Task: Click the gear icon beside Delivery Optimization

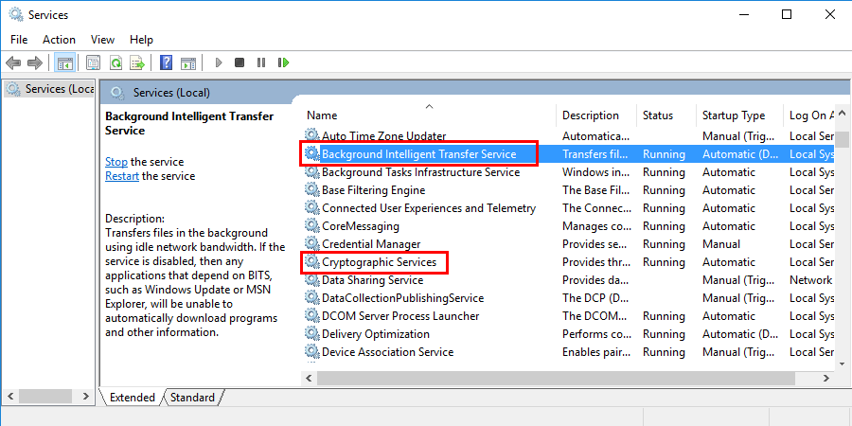Action: pyautogui.click(x=311, y=333)
